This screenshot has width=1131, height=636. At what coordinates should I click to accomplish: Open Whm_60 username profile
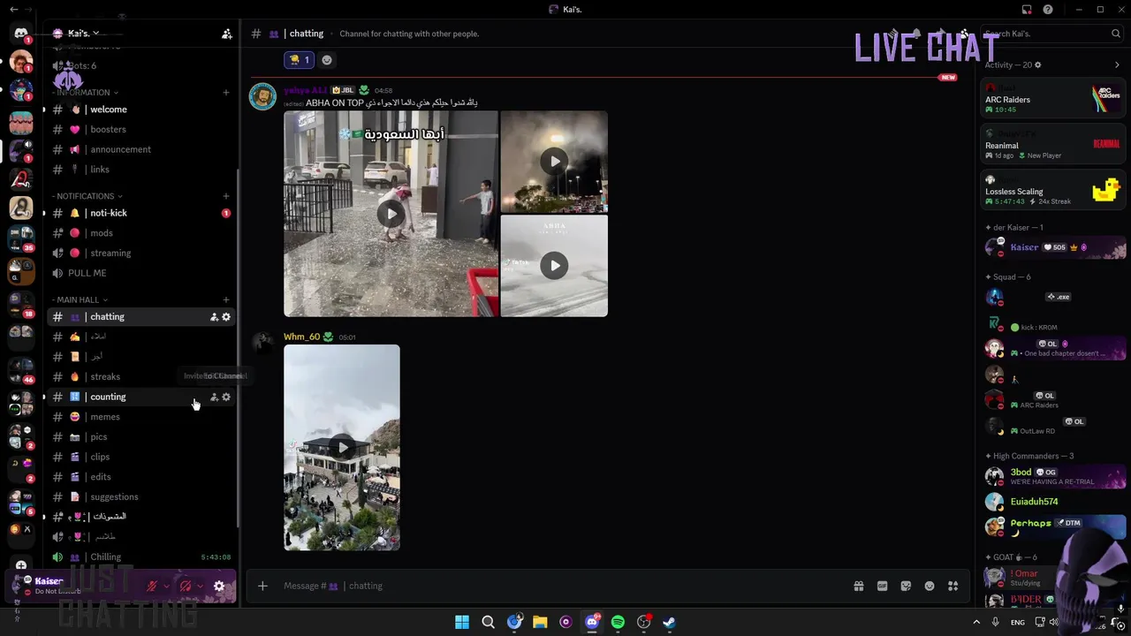(x=301, y=337)
